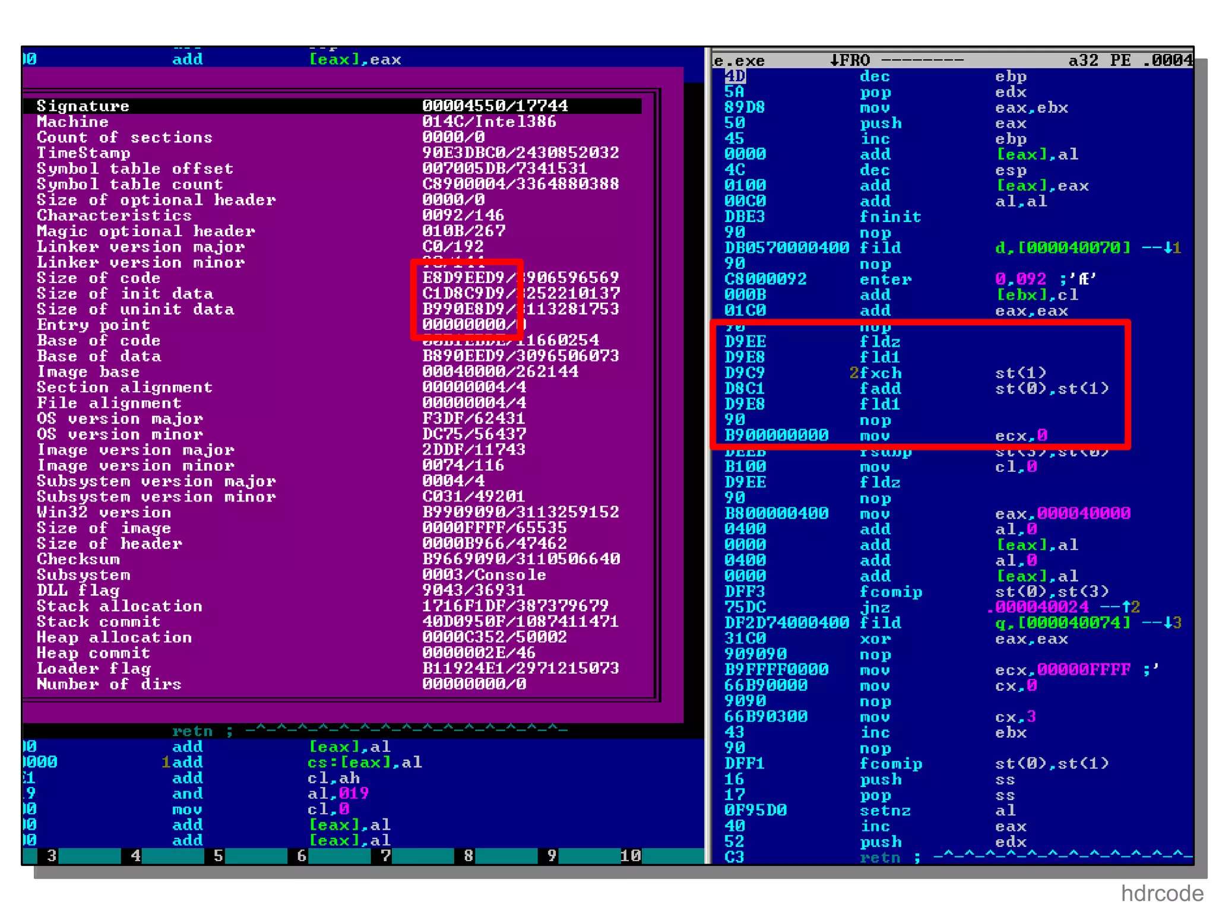This screenshot has height=911, width=1216.
Task: Select Symbol table count row
Action: point(332,184)
